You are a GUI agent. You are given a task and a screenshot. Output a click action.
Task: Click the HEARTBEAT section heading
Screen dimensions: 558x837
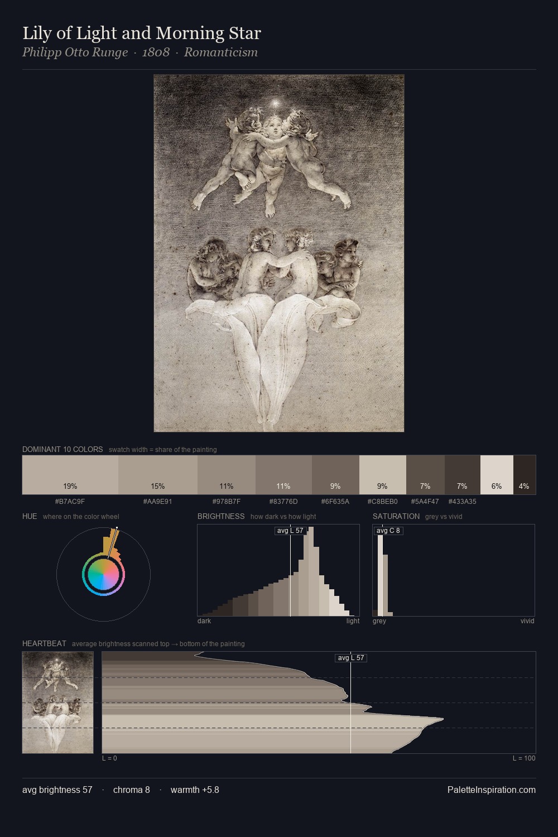pyautogui.click(x=44, y=644)
